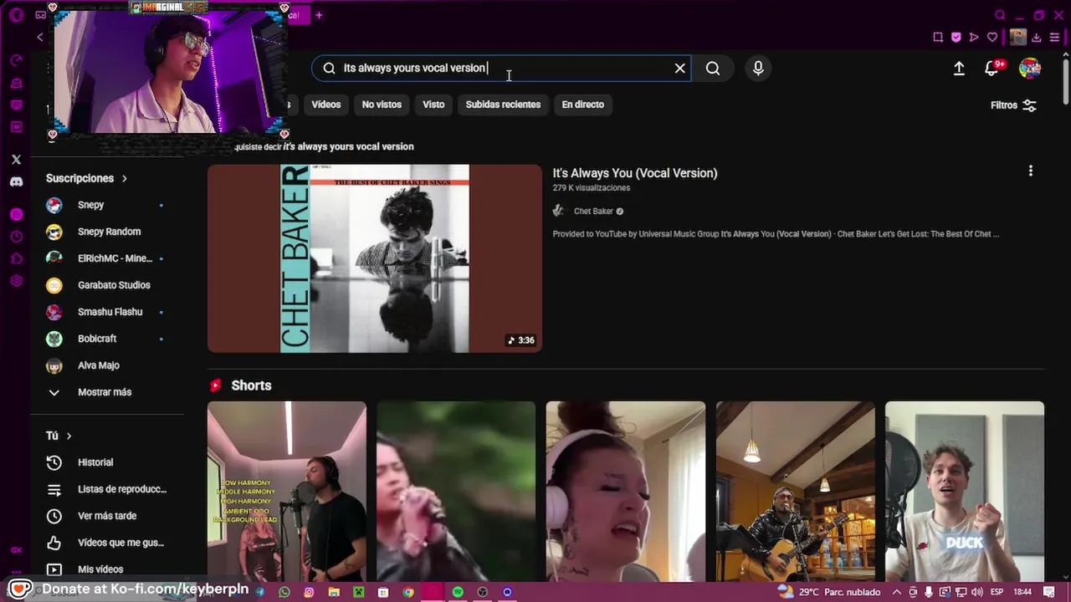Expand subscriptions with Mostrar más
The width and height of the screenshot is (1071, 602).
pos(105,392)
